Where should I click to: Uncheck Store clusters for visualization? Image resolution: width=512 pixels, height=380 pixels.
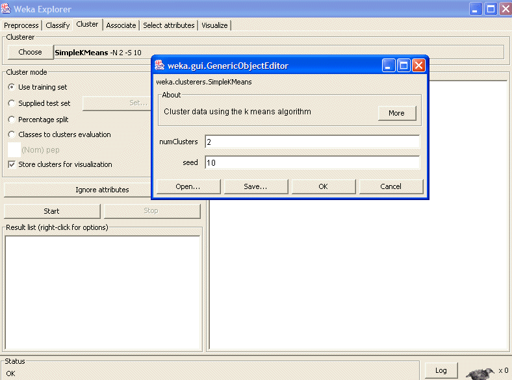(12, 164)
